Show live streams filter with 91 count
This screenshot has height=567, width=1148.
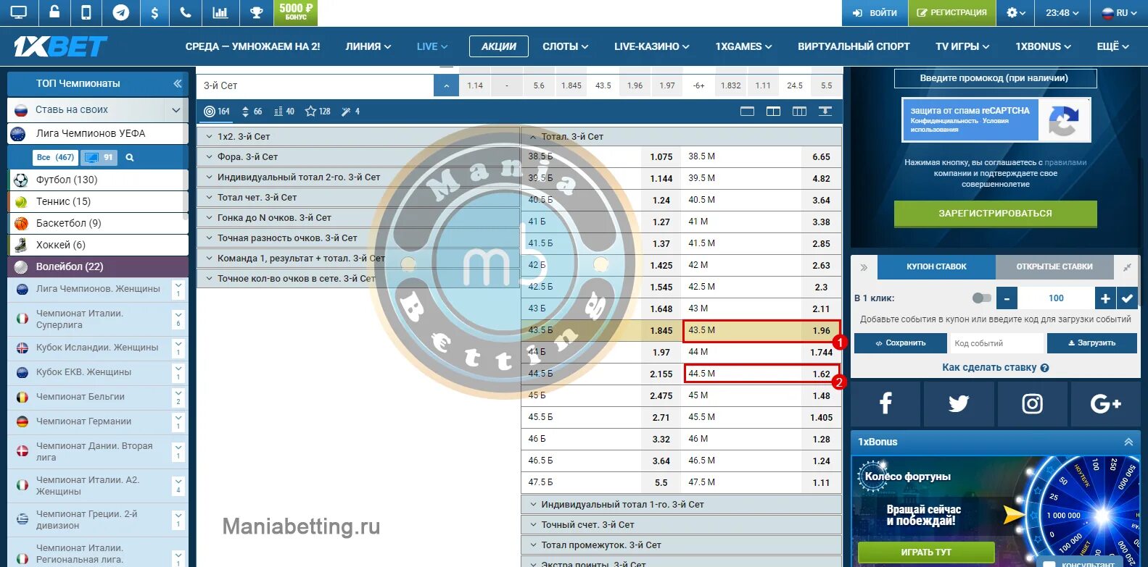point(99,157)
